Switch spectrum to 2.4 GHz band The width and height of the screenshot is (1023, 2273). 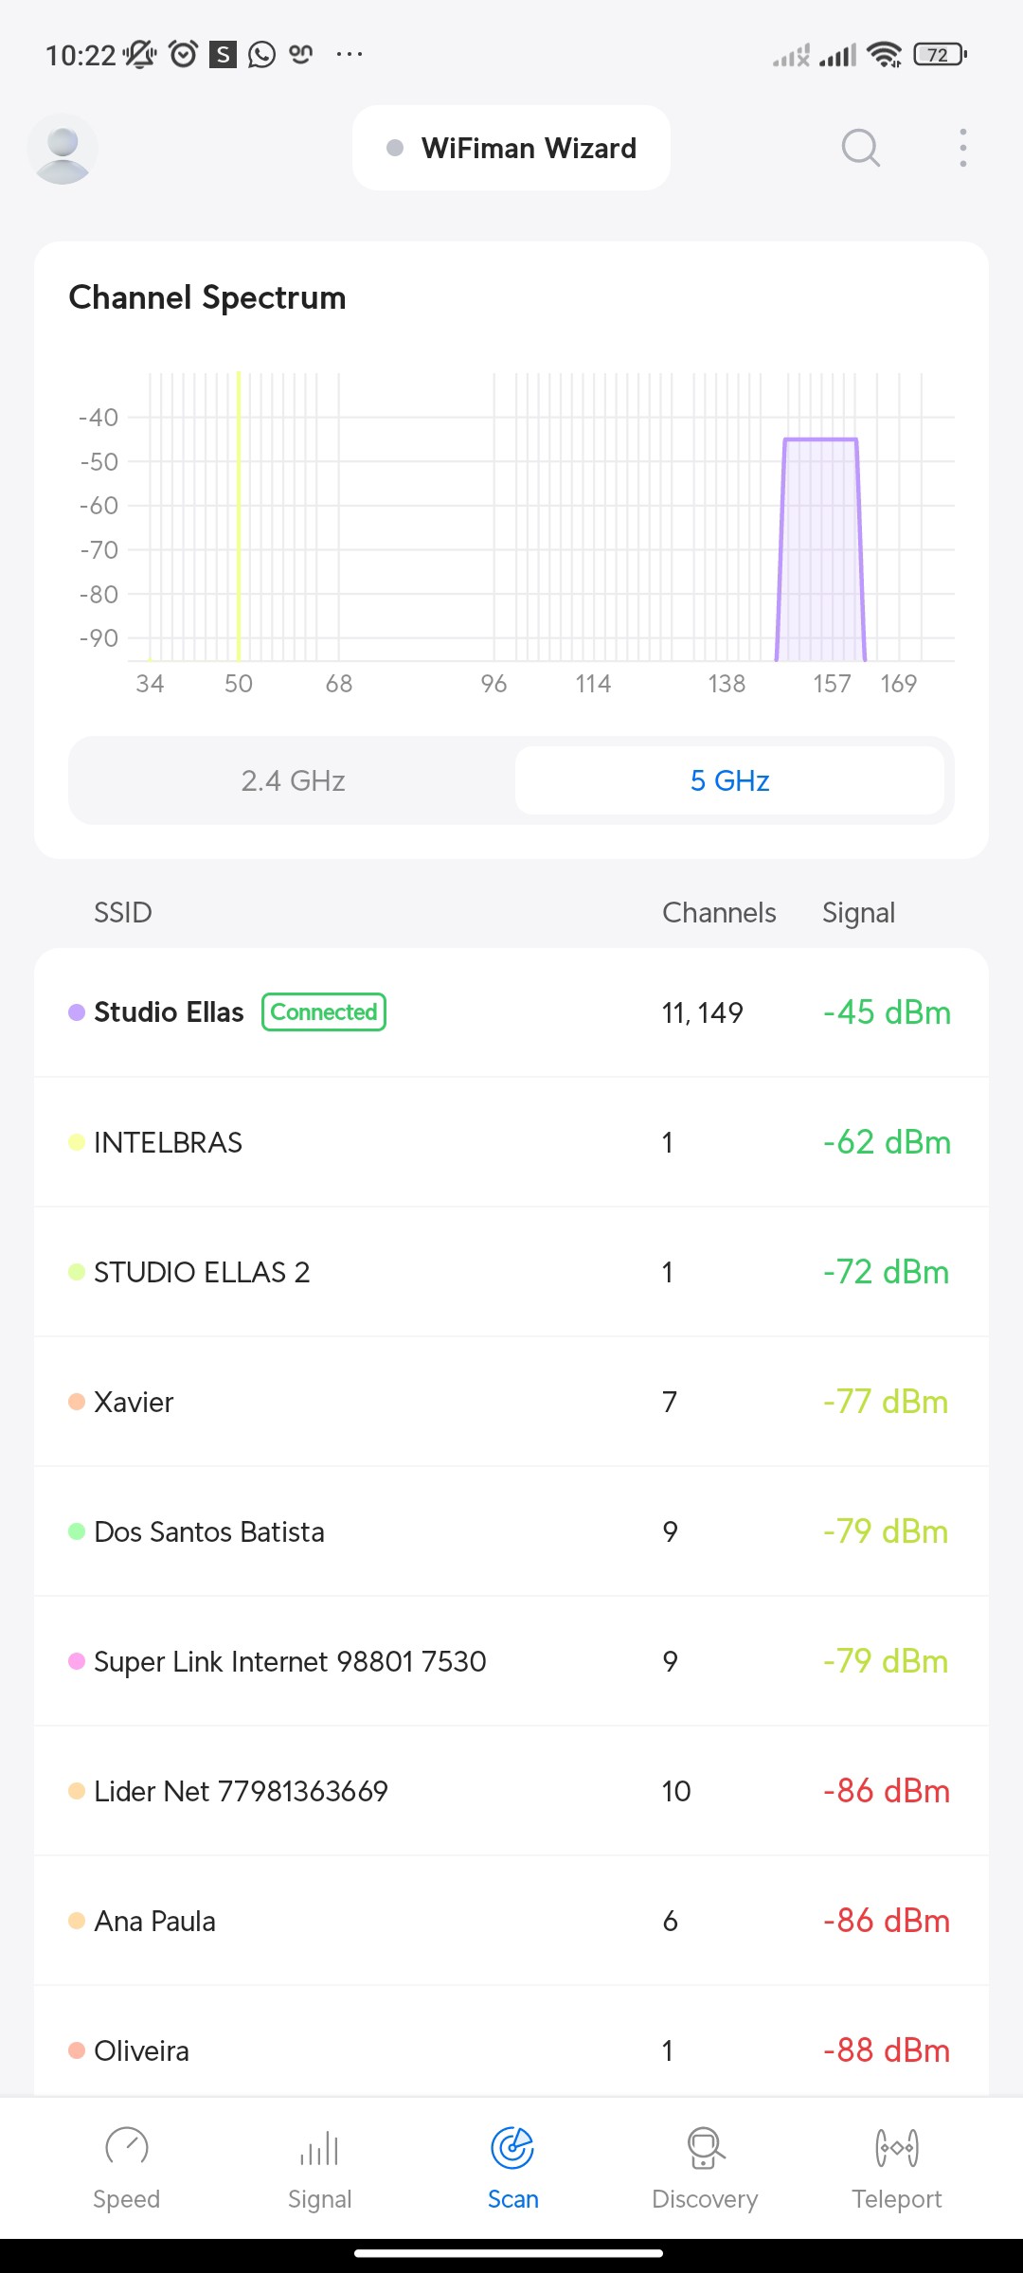(293, 780)
